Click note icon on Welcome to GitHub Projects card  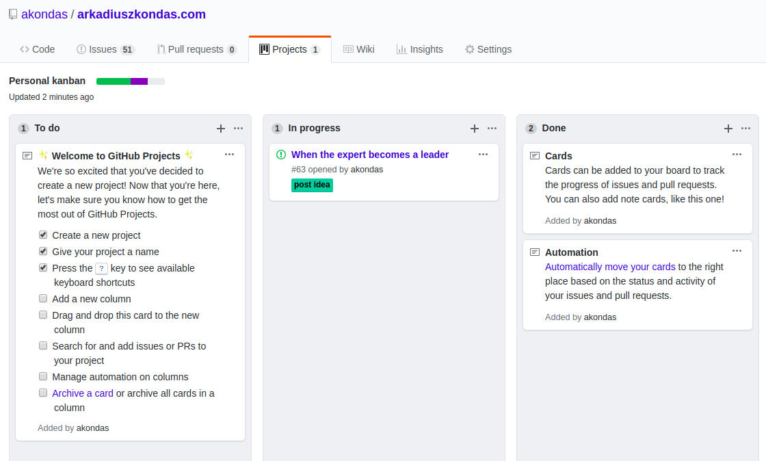pyautogui.click(x=27, y=156)
